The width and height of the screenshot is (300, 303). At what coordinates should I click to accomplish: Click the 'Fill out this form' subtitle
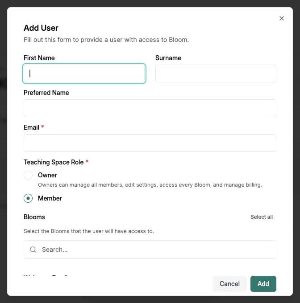106,40
